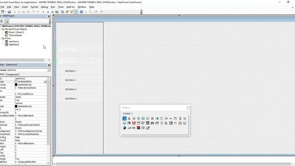
Task: Open the File menu
Action: click(x=2, y=7)
